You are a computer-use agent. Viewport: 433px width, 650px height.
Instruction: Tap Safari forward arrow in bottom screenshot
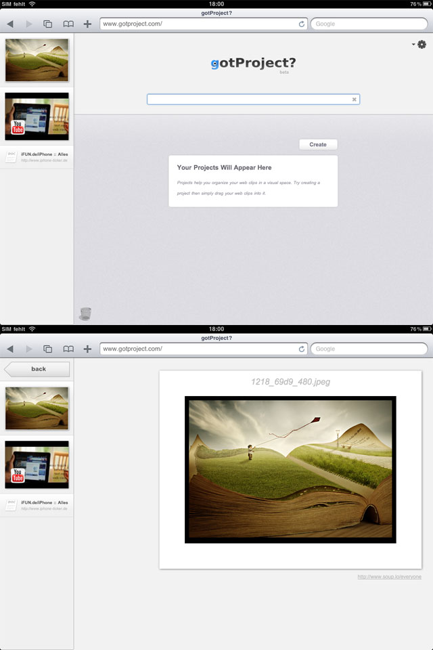(28, 349)
